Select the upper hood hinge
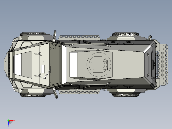Viewport: 172px width, 129px height. [x=38, y=54]
